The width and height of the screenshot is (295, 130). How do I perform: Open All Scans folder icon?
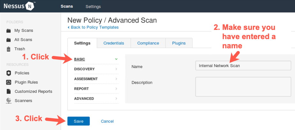(9, 40)
